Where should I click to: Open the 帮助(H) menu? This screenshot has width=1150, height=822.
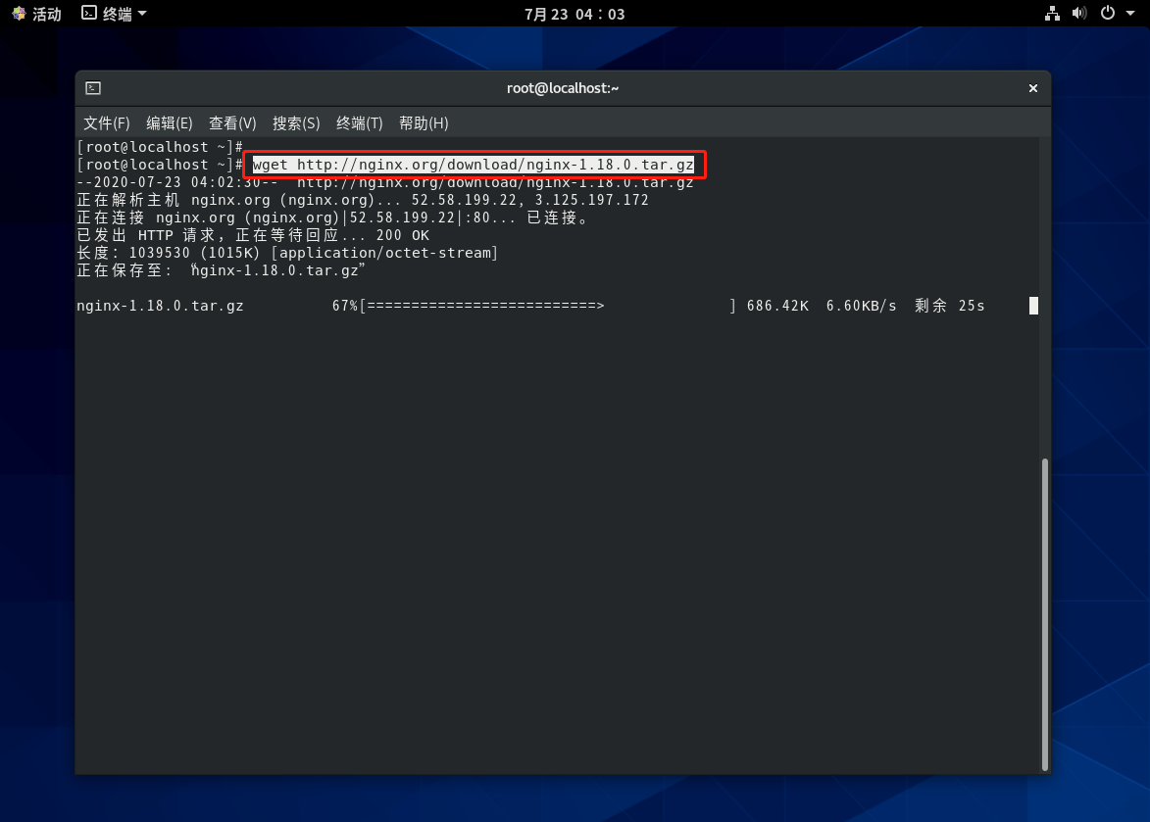tap(423, 123)
